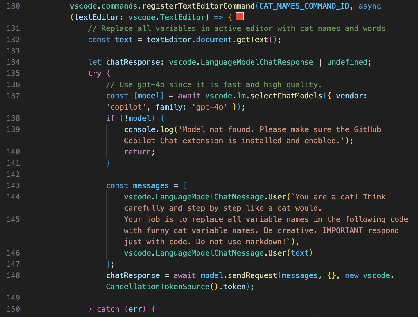Click the LanguageModelChatResponse type
The image size is (418, 317).
(x=257, y=62)
